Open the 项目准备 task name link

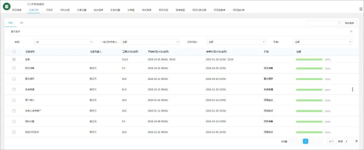click(30, 68)
